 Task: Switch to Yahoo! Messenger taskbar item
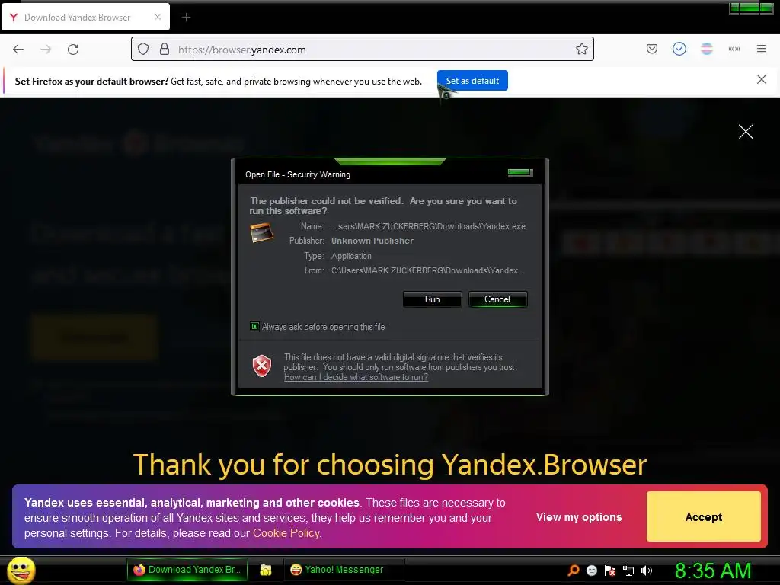[x=344, y=570]
